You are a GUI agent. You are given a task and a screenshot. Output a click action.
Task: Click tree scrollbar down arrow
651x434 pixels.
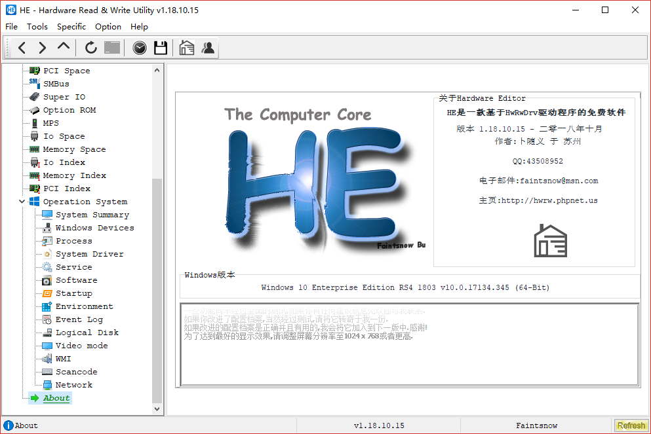157,408
